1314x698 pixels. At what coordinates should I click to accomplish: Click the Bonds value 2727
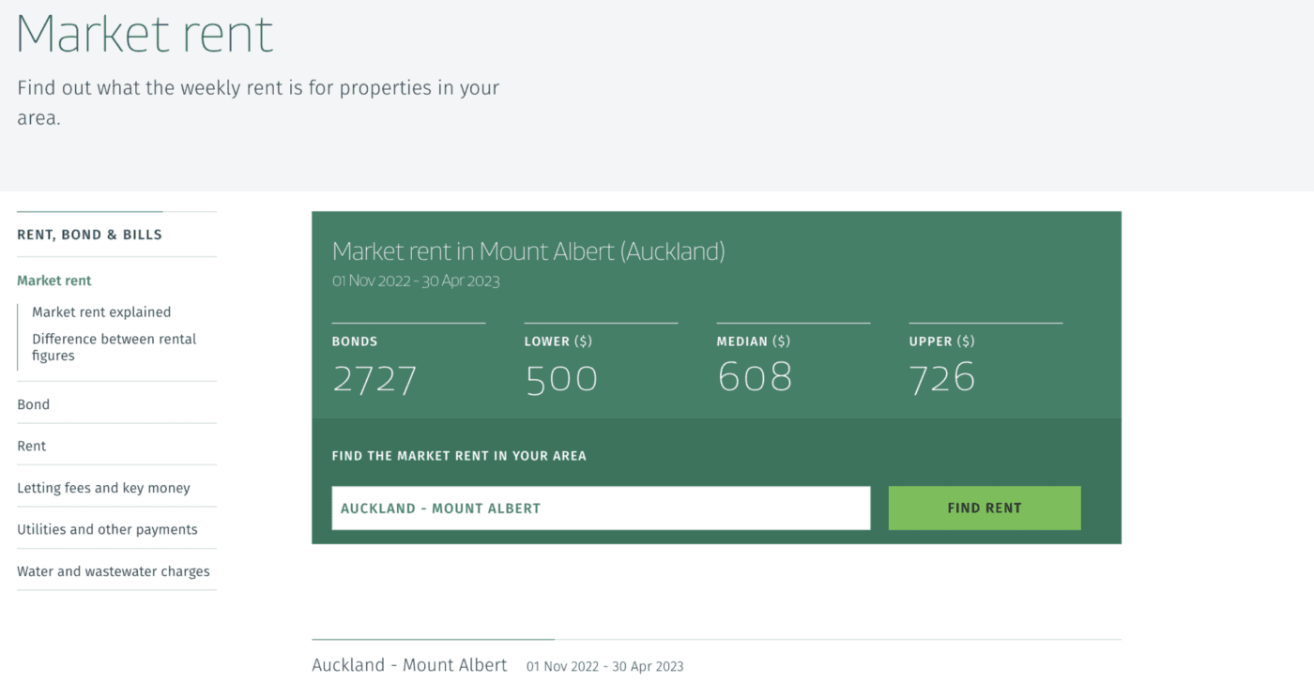pyautogui.click(x=374, y=379)
